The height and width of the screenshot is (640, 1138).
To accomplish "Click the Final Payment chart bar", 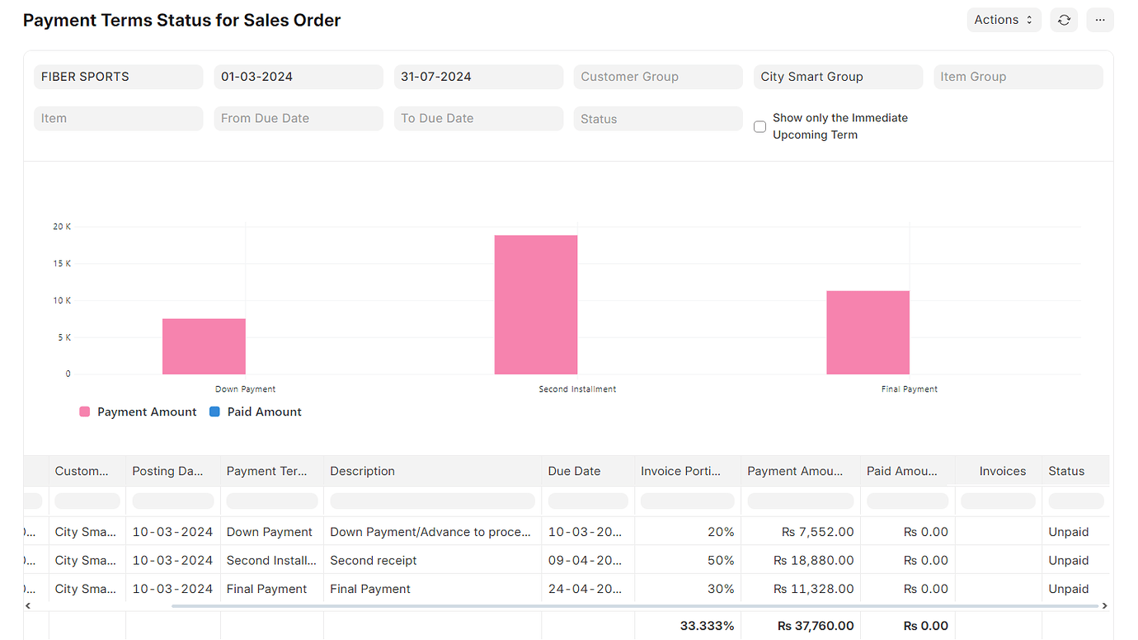I will 868,332.
